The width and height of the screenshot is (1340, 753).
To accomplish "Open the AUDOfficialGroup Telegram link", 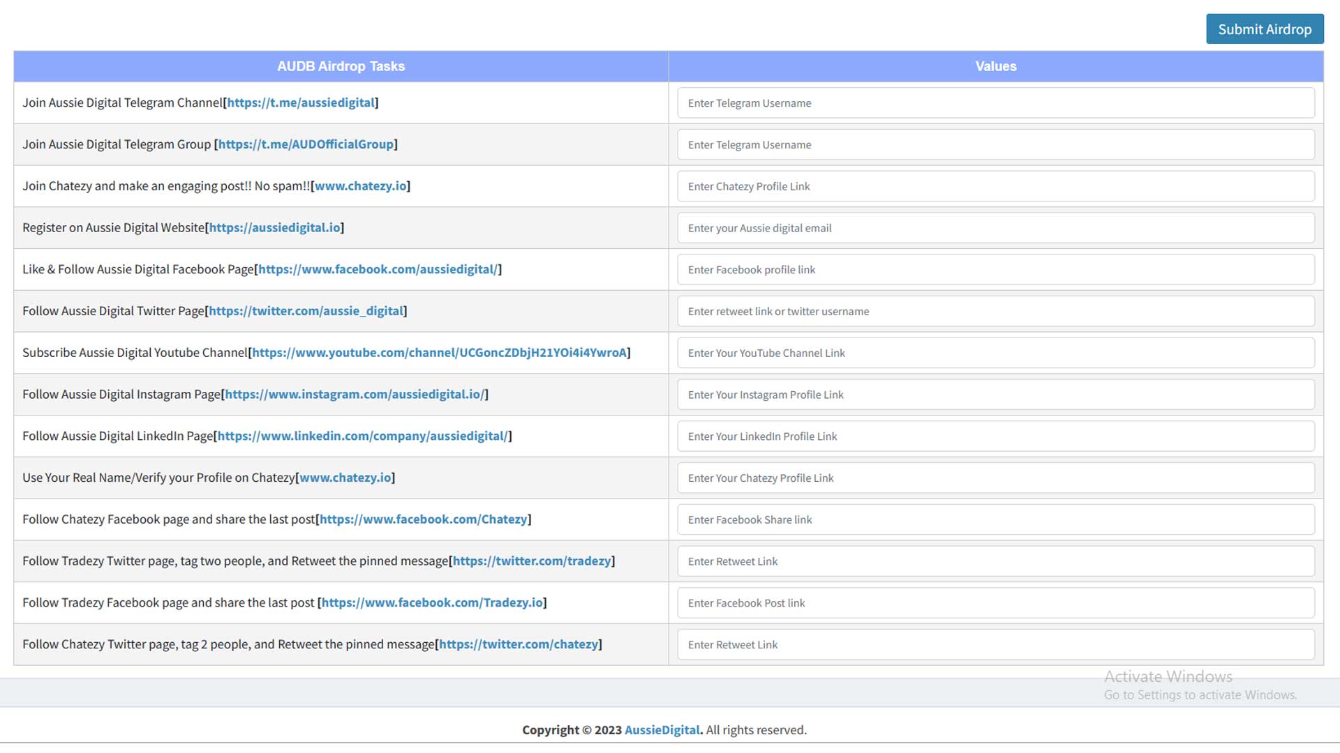I will coord(306,144).
